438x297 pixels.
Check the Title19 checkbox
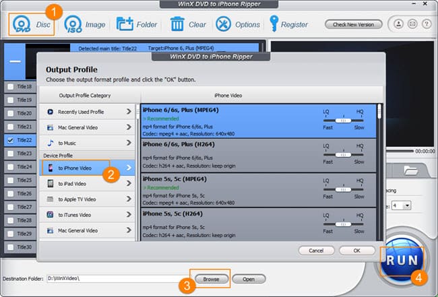(x=11, y=100)
